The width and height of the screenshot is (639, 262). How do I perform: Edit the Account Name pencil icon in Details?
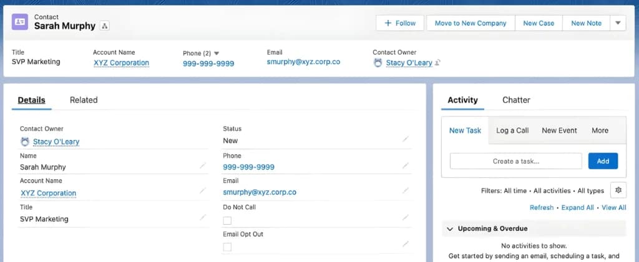pyautogui.click(x=203, y=191)
